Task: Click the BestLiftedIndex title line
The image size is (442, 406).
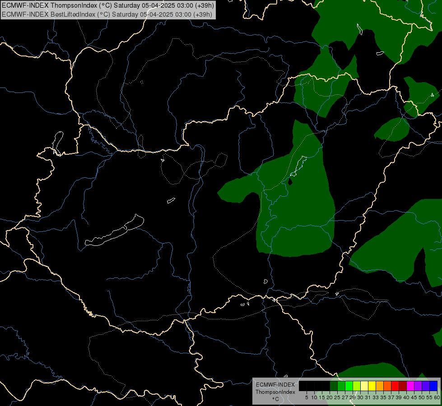Action: 107,14
